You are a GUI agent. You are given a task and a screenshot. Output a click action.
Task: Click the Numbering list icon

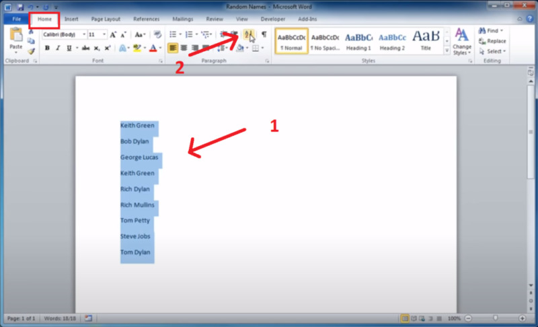(x=189, y=34)
